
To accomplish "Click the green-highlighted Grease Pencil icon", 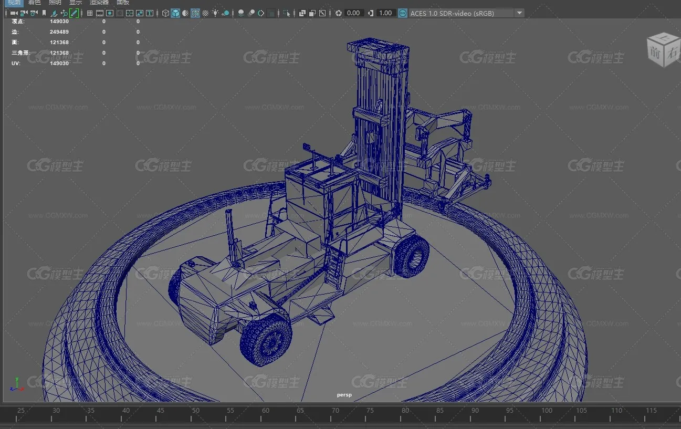I will (74, 13).
